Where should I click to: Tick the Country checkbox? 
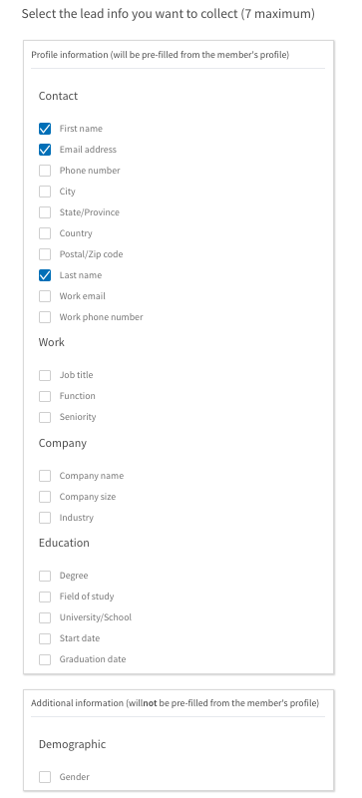click(x=45, y=233)
